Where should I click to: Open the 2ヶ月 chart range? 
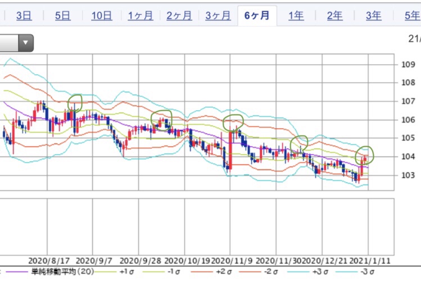pos(179,16)
